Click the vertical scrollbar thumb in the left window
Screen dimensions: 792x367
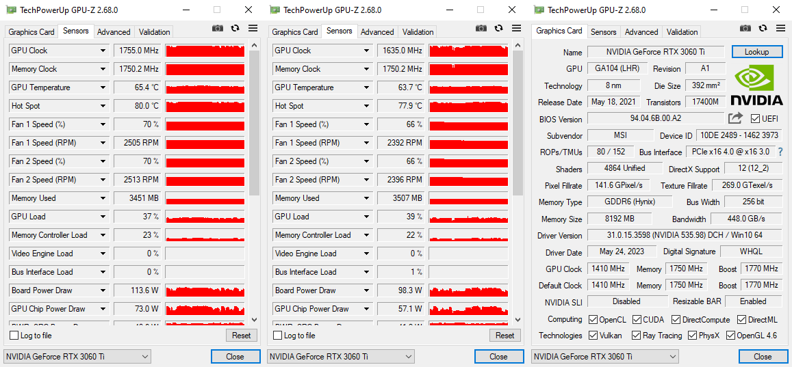click(255, 122)
